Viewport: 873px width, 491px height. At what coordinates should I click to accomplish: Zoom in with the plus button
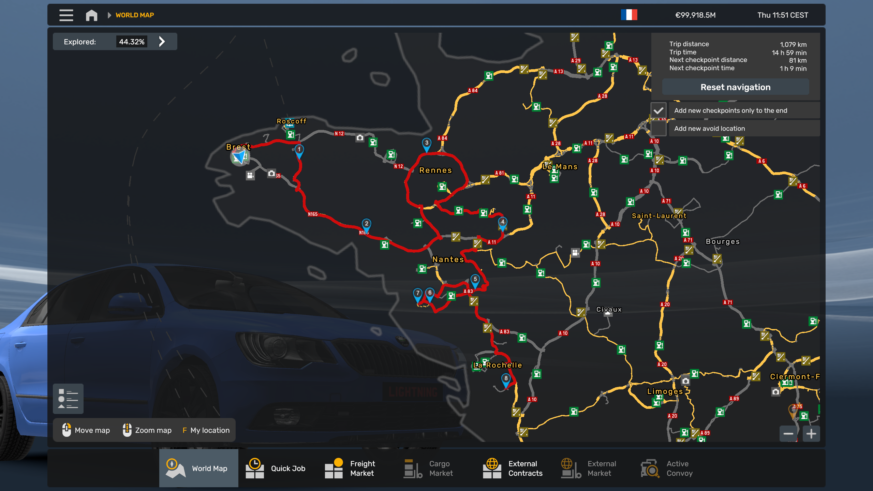(x=811, y=434)
